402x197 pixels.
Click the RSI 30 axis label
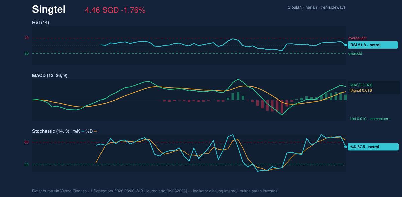(x=26, y=53)
